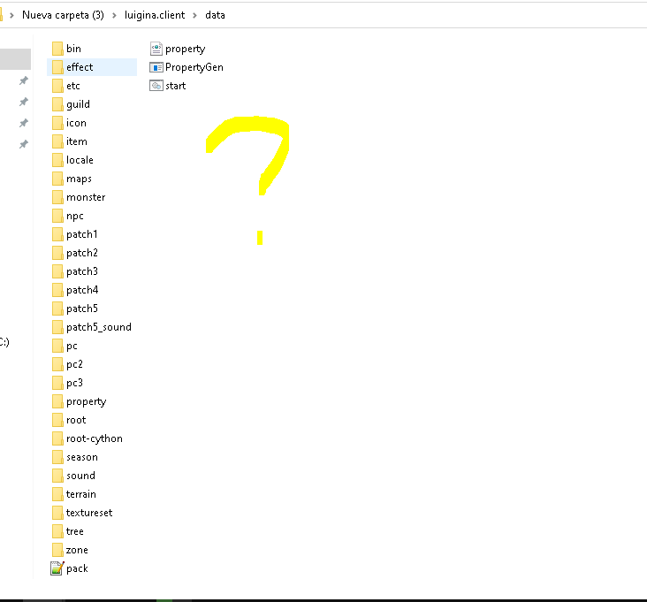This screenshot has height=602, width=647.
Task: Click the terrain folder icon
Action: (57, 494)
